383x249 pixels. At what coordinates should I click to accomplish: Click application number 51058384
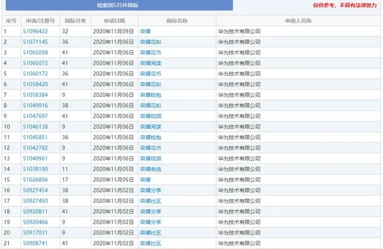35,95
